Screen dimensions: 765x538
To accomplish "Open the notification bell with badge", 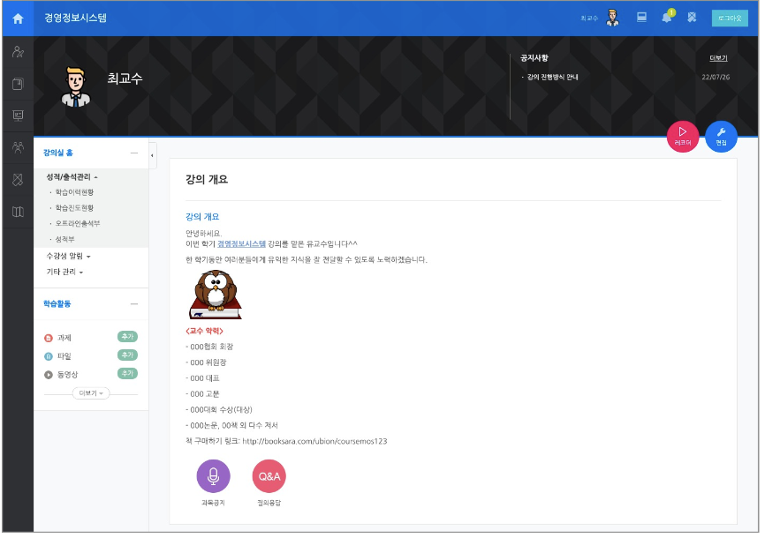I will [x=668, y=17].
